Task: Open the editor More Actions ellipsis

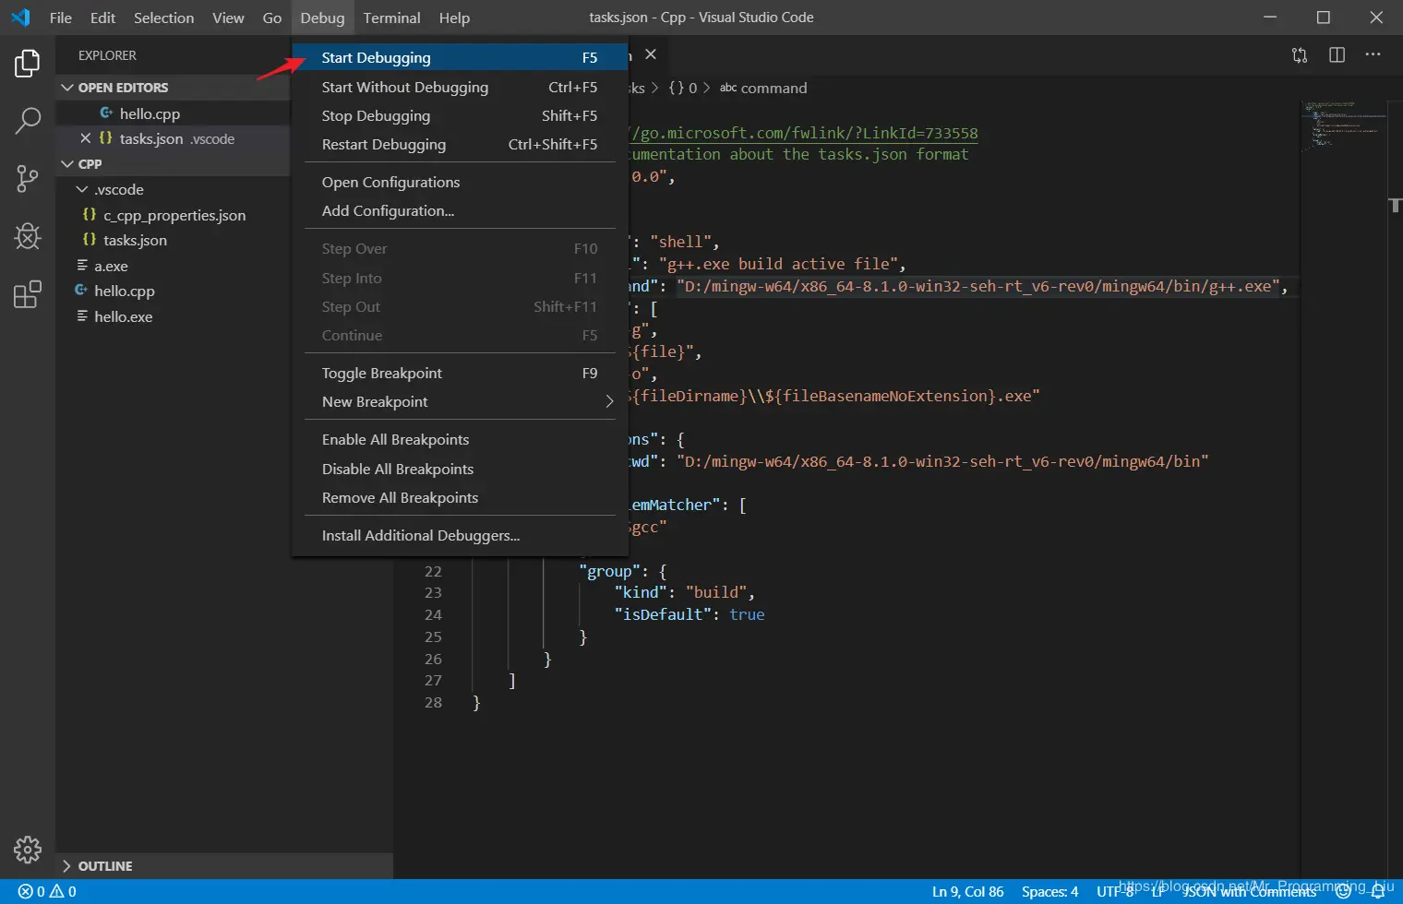Action: (x=1373, y=55)
